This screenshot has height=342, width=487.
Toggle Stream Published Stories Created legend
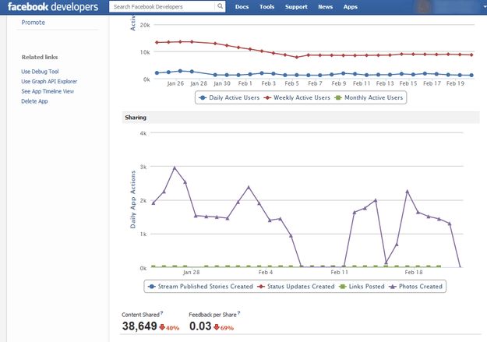tap(200, 287)
